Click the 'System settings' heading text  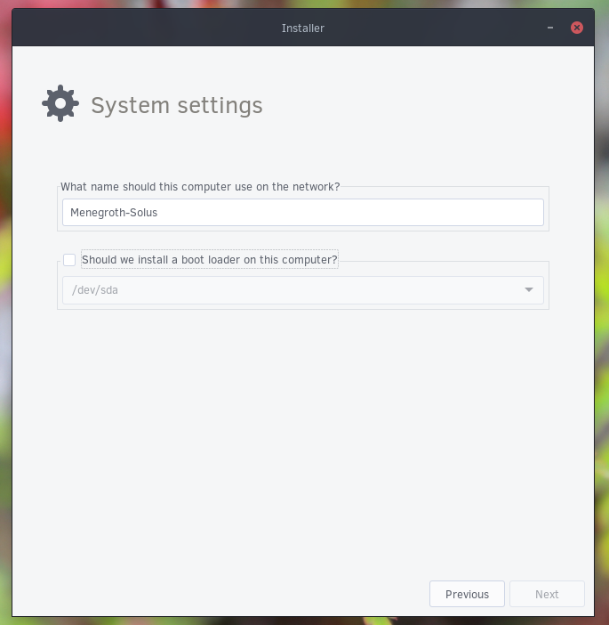pyautogui.click(x=177, y=106)
